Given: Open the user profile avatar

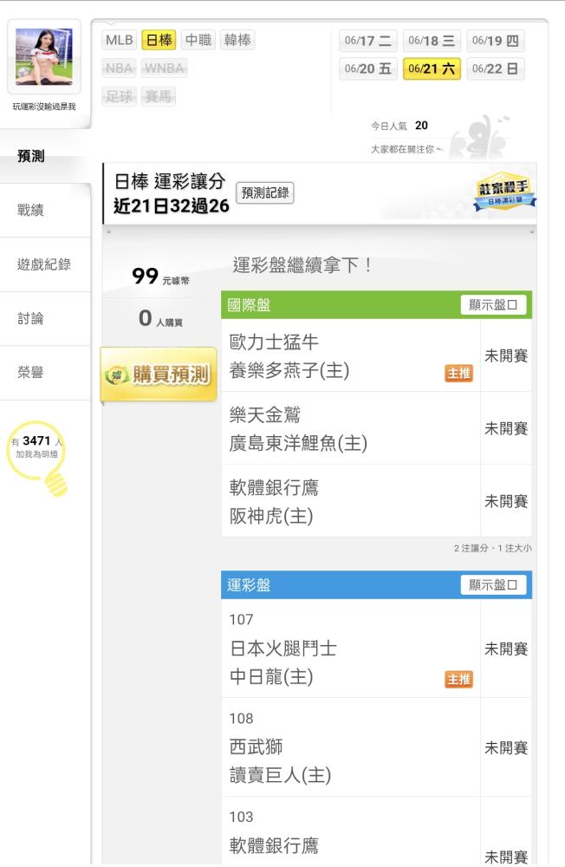Looking at the screenshot, I should (x=44, y=57).
